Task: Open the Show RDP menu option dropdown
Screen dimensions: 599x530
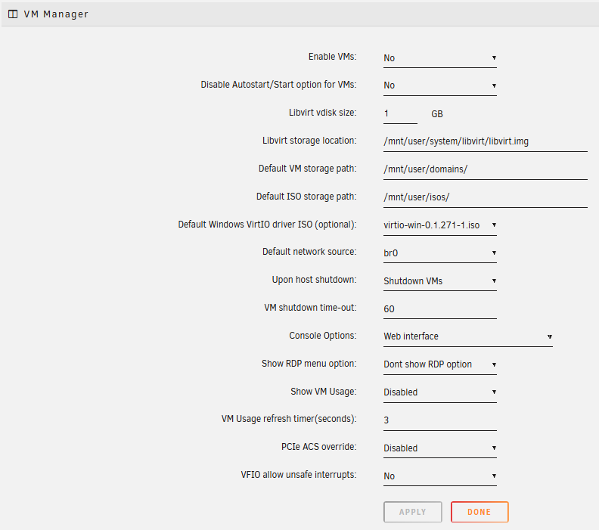Action: click(x=439, y=364)
